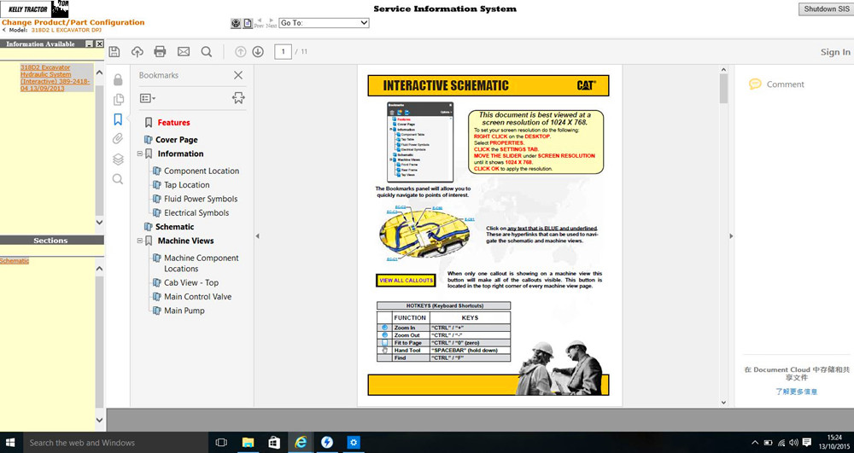Click the E-C61 hyperlink on the machine image
This screenshot has width=854, height=453.
[x=469, y=219]
